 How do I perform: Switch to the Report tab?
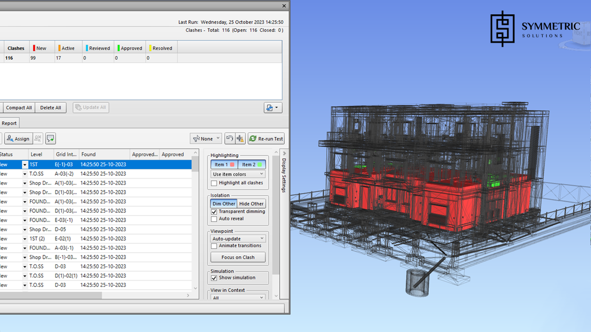(x=9, y=123)
